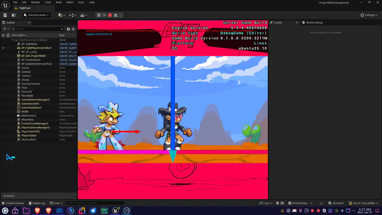Open the Cmd console type dropdown
Screen dimensions: 382x215
(56, 203)
